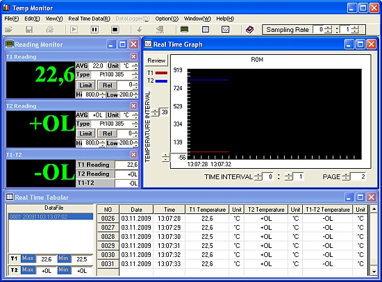Click T1 Limit button
The width and height of the screenshot is (382, 282).
point(85,85)
